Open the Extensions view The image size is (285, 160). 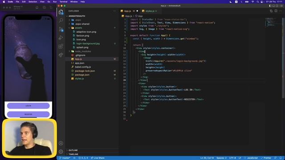(x=61, y=46)
